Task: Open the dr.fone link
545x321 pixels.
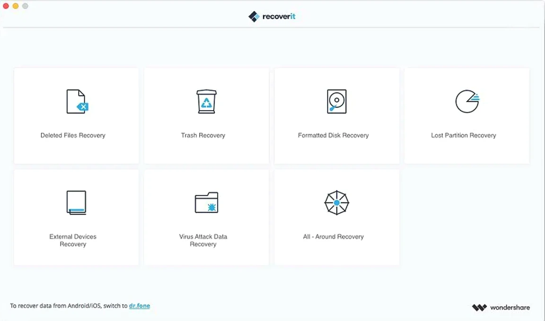Action: click(x=140, y=306)
